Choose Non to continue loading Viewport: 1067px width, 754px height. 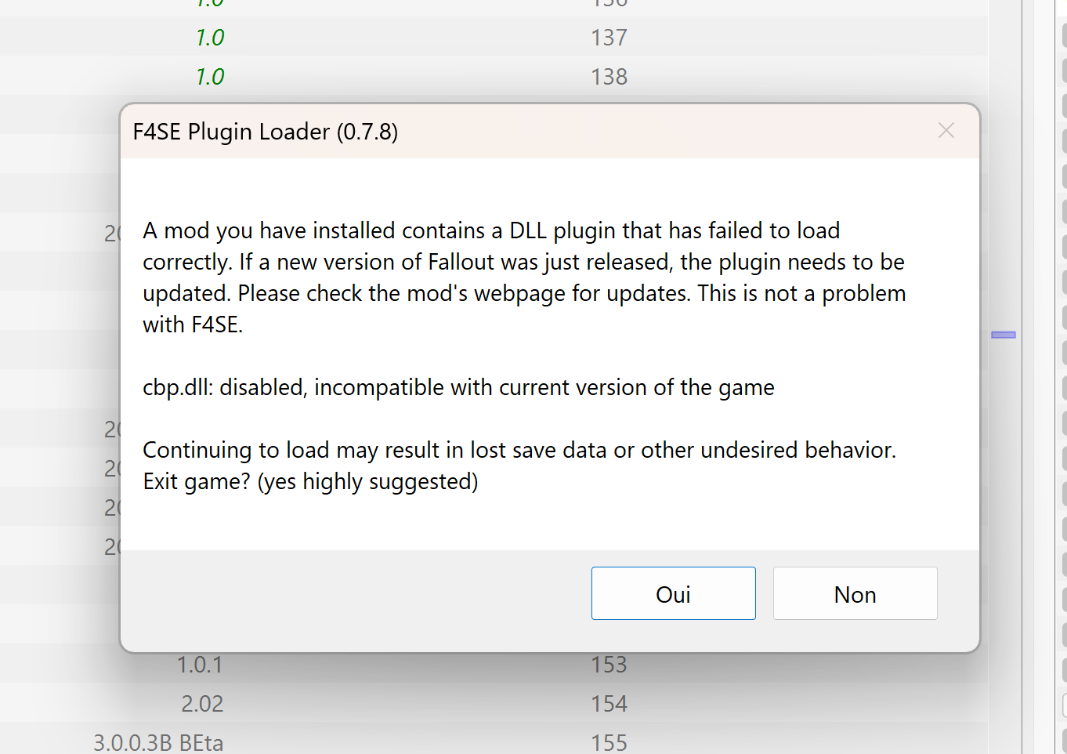pos(855,593)
